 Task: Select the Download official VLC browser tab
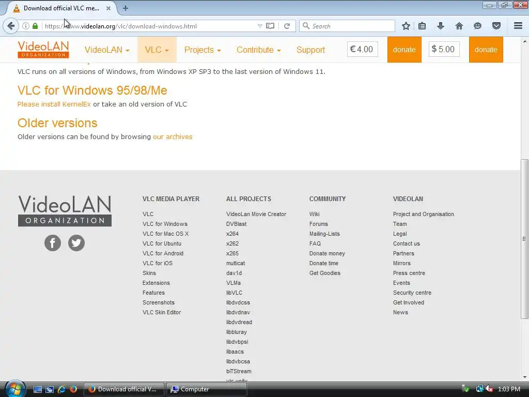[x=61, y=8]
